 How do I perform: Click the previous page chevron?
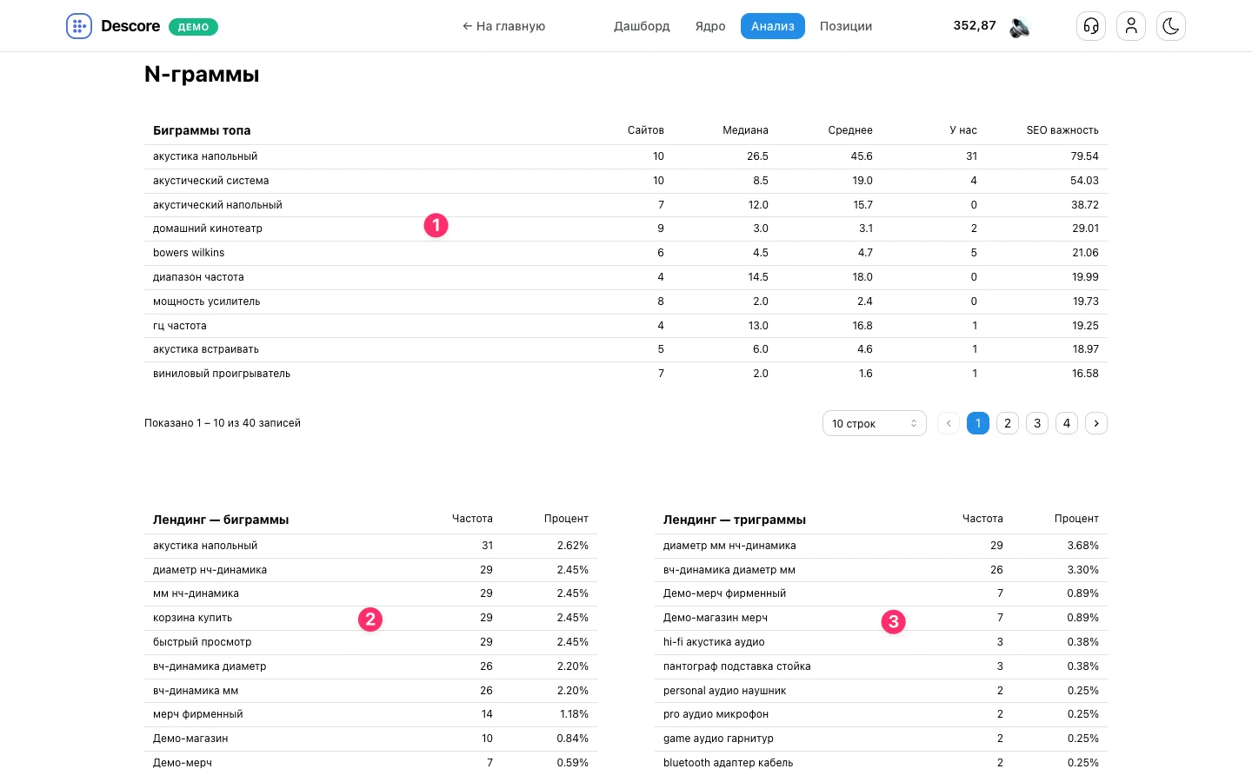pos(949,423)
